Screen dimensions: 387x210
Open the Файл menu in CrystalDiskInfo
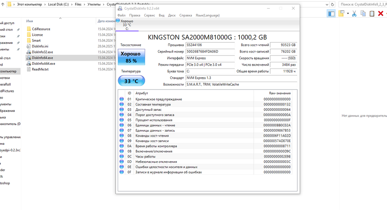[121, 15]
